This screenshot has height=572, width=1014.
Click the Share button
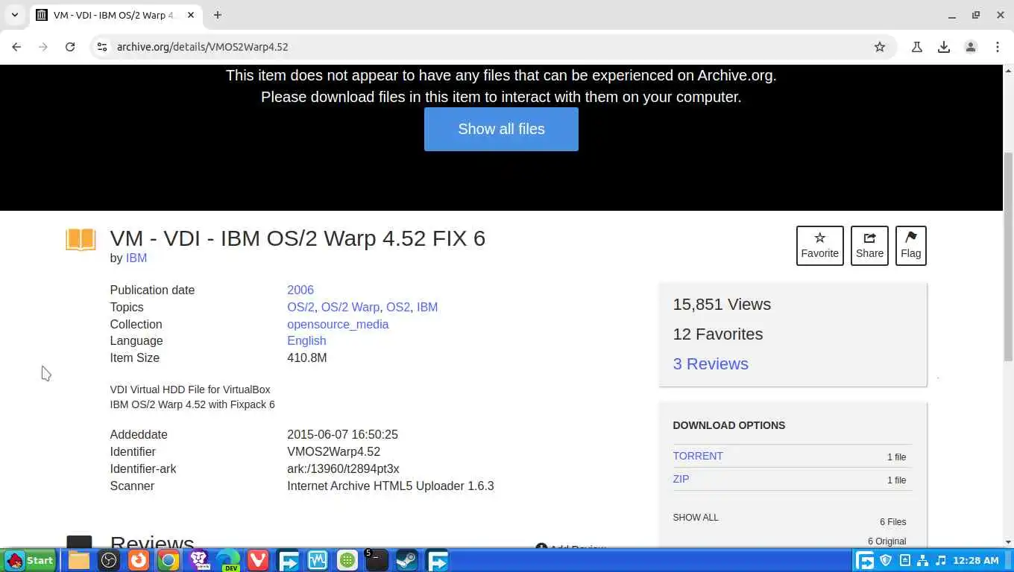[869, 246]
